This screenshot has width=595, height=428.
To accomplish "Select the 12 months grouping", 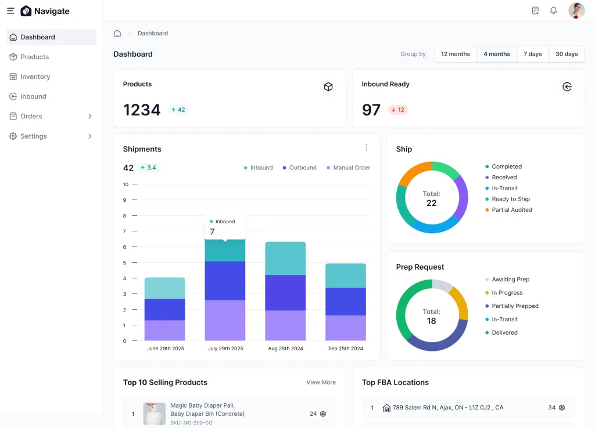I will point(455,54).
